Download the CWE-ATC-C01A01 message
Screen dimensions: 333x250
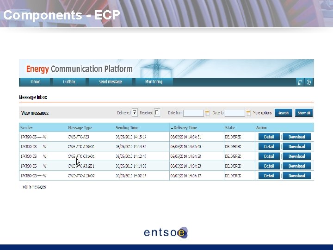296,156
